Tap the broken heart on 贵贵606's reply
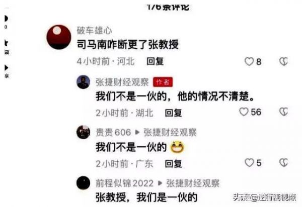Screen dimensions: 302x207 coord(283,163)
